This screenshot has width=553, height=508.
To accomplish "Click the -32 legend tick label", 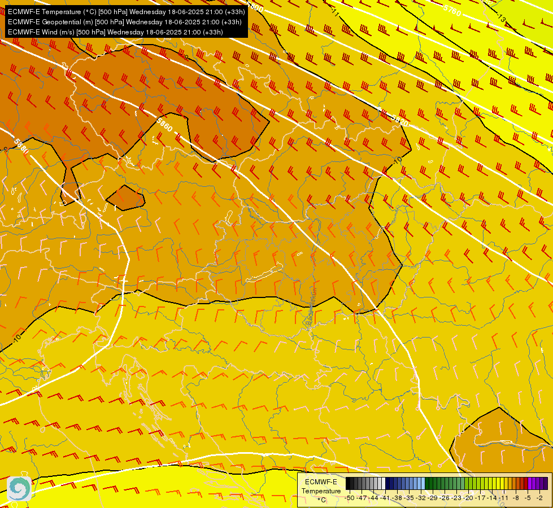I will coord(421,498).
